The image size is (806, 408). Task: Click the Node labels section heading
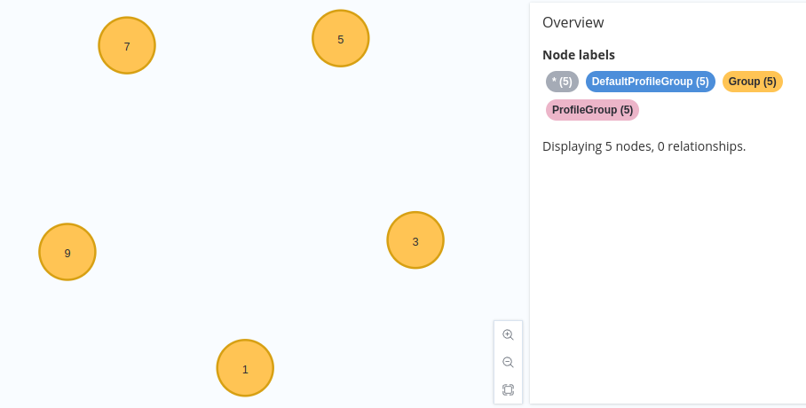coord(579,55)
